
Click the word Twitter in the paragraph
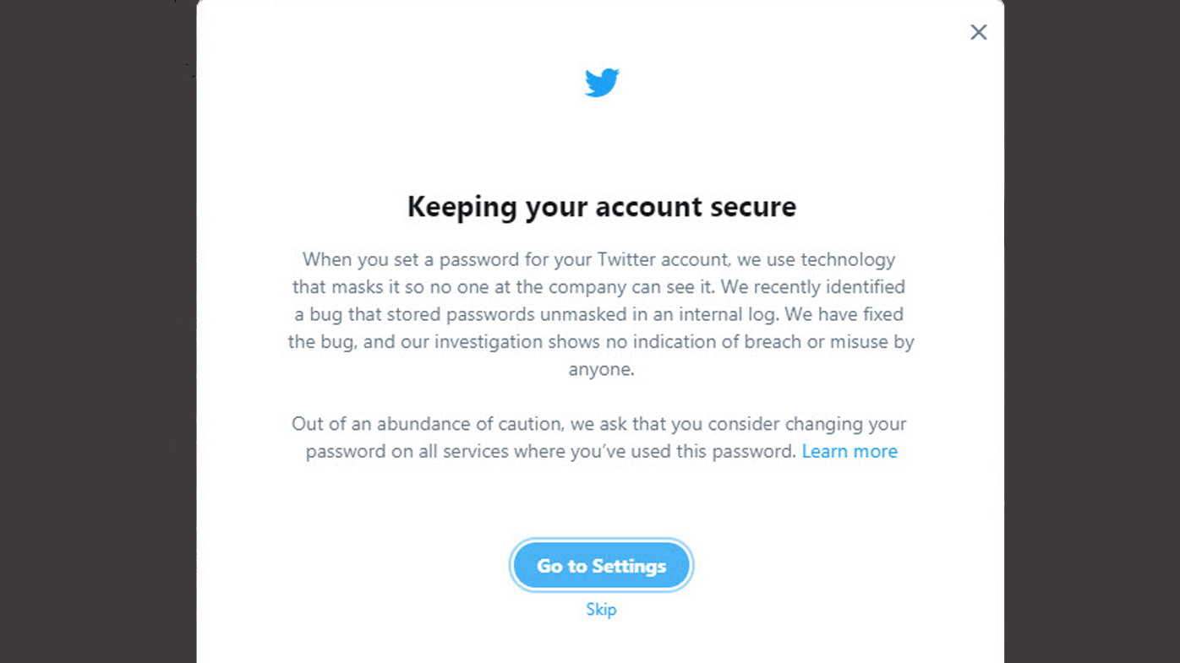(x=627, y=259)
